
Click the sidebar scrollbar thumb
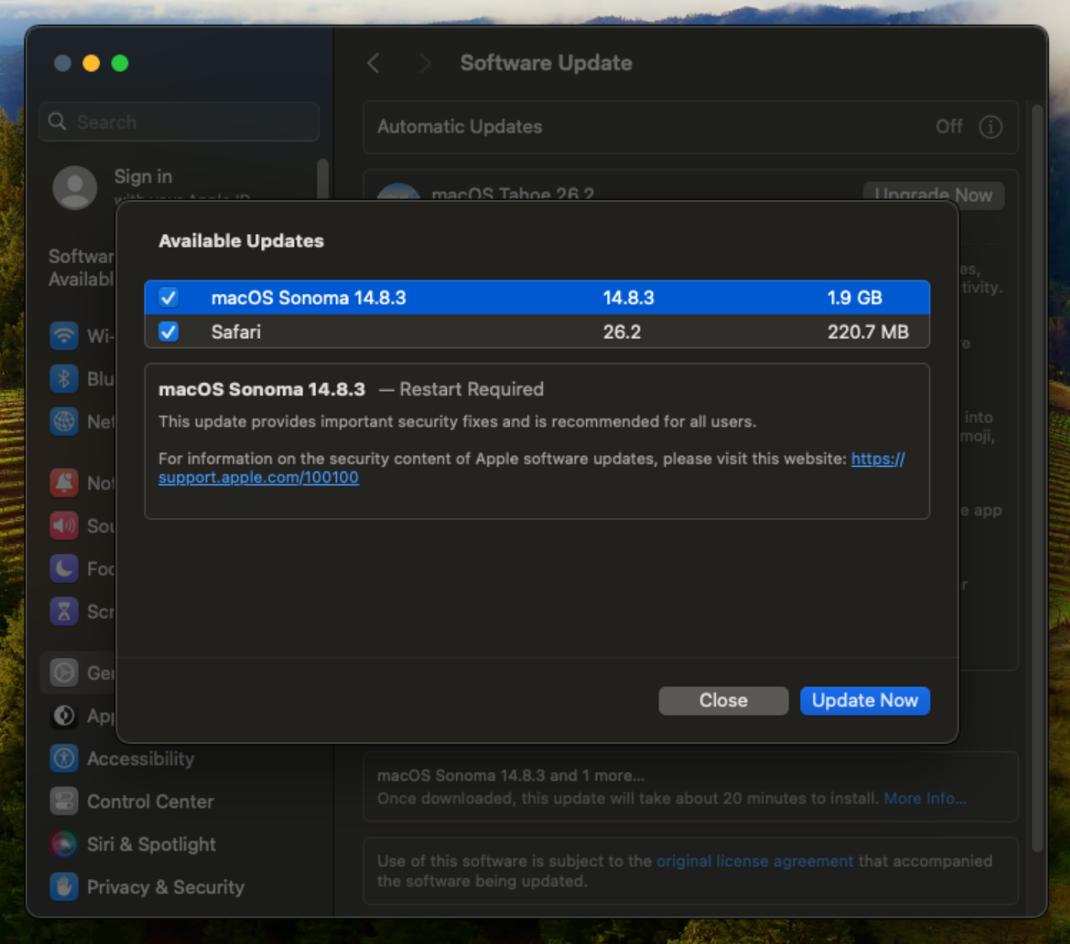click(x=322, y=180)
